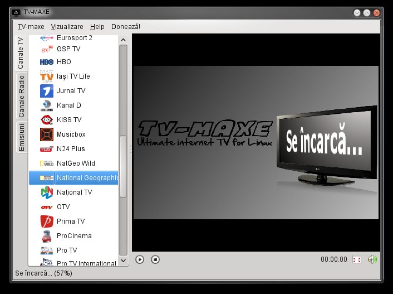Select ProCinema channel name
Viewport: 393px width, 294px height.
[x=74, y=236]
